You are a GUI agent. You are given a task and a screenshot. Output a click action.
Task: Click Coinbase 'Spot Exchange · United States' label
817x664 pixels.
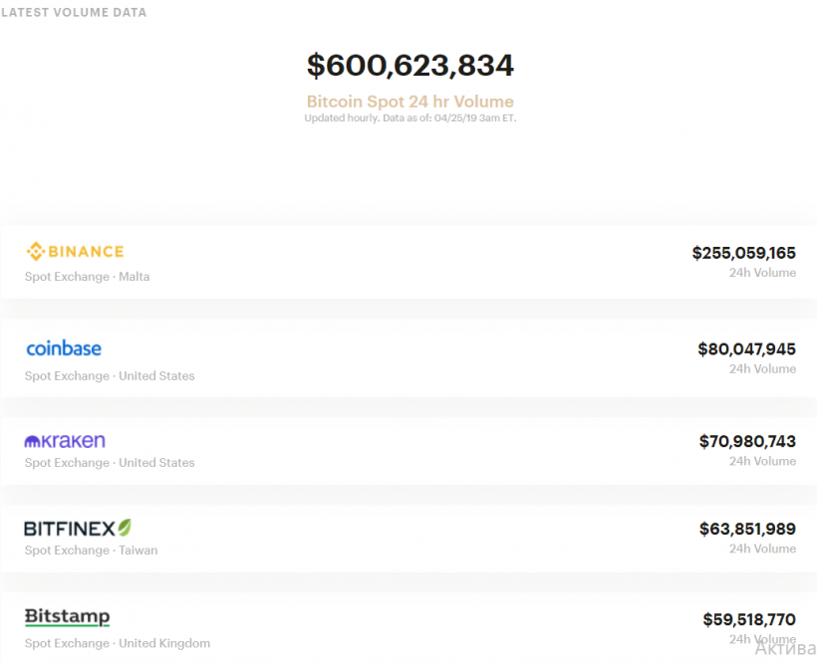click(x=110, y=376)
